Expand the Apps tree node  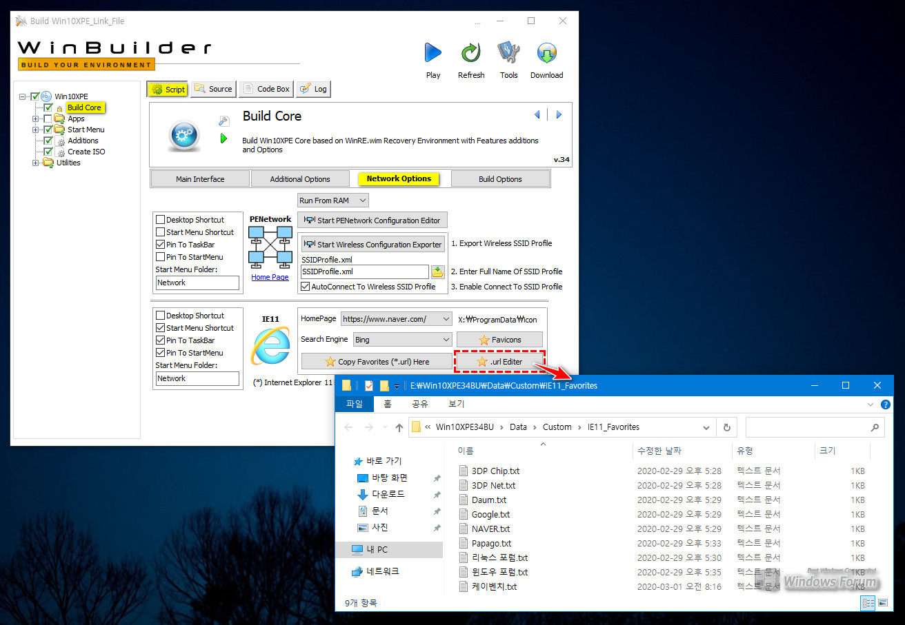(x=35, y=119)
